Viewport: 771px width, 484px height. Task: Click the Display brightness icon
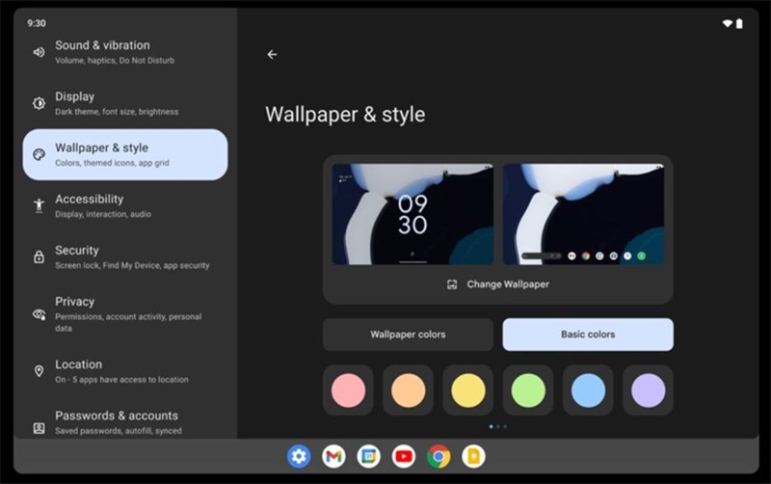tap(39, 103)
